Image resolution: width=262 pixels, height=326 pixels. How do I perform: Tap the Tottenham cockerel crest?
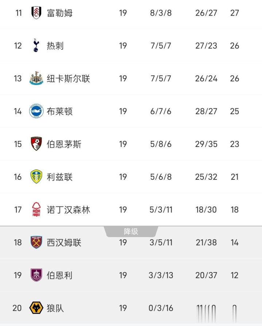click(36, 46)
